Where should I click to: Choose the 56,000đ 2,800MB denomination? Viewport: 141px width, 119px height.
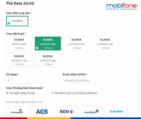pyautogui.click(x=19, y=60)
